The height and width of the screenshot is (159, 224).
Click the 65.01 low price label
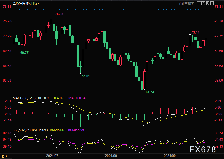[x=85, y=76]
